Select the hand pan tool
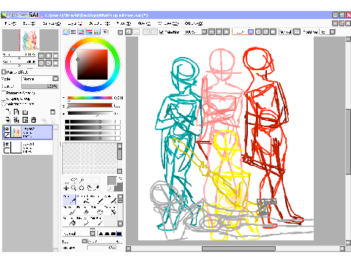 tap(89, 188)
